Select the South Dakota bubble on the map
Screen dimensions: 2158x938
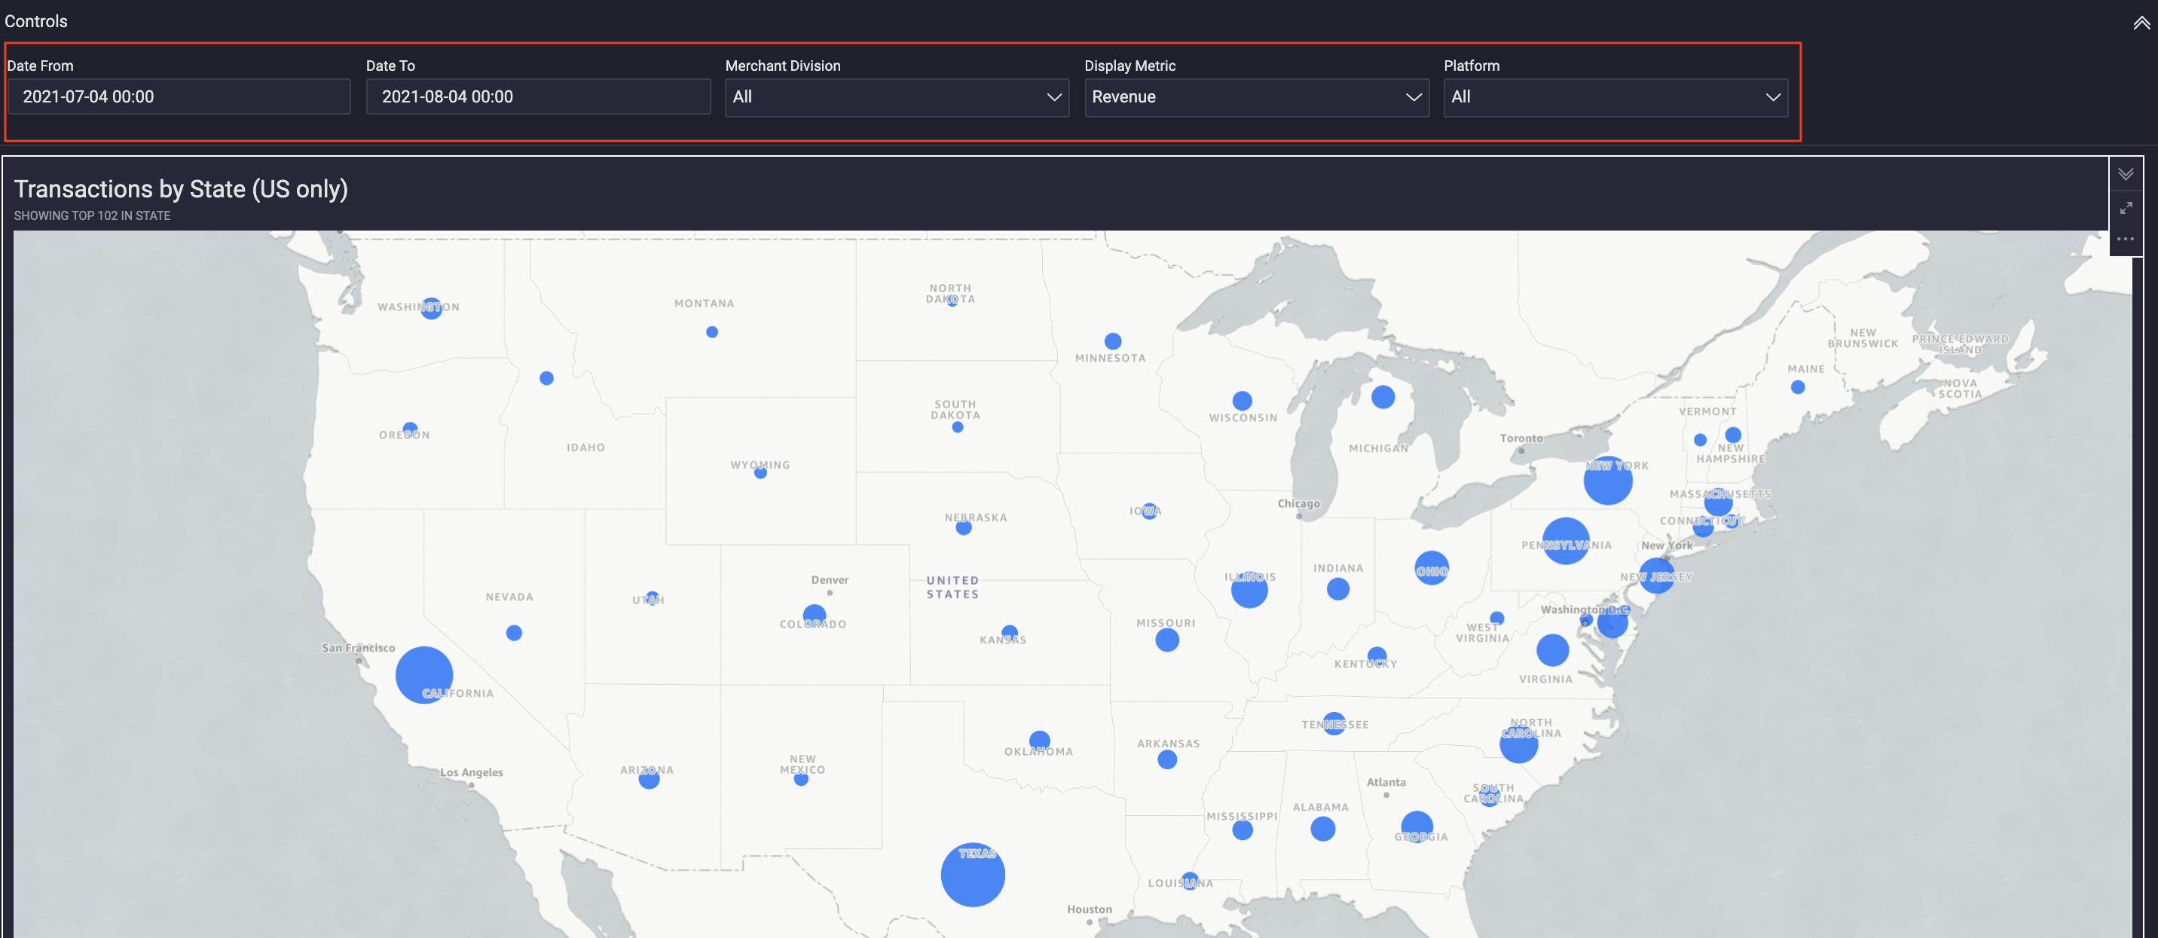tap(958, 427)
